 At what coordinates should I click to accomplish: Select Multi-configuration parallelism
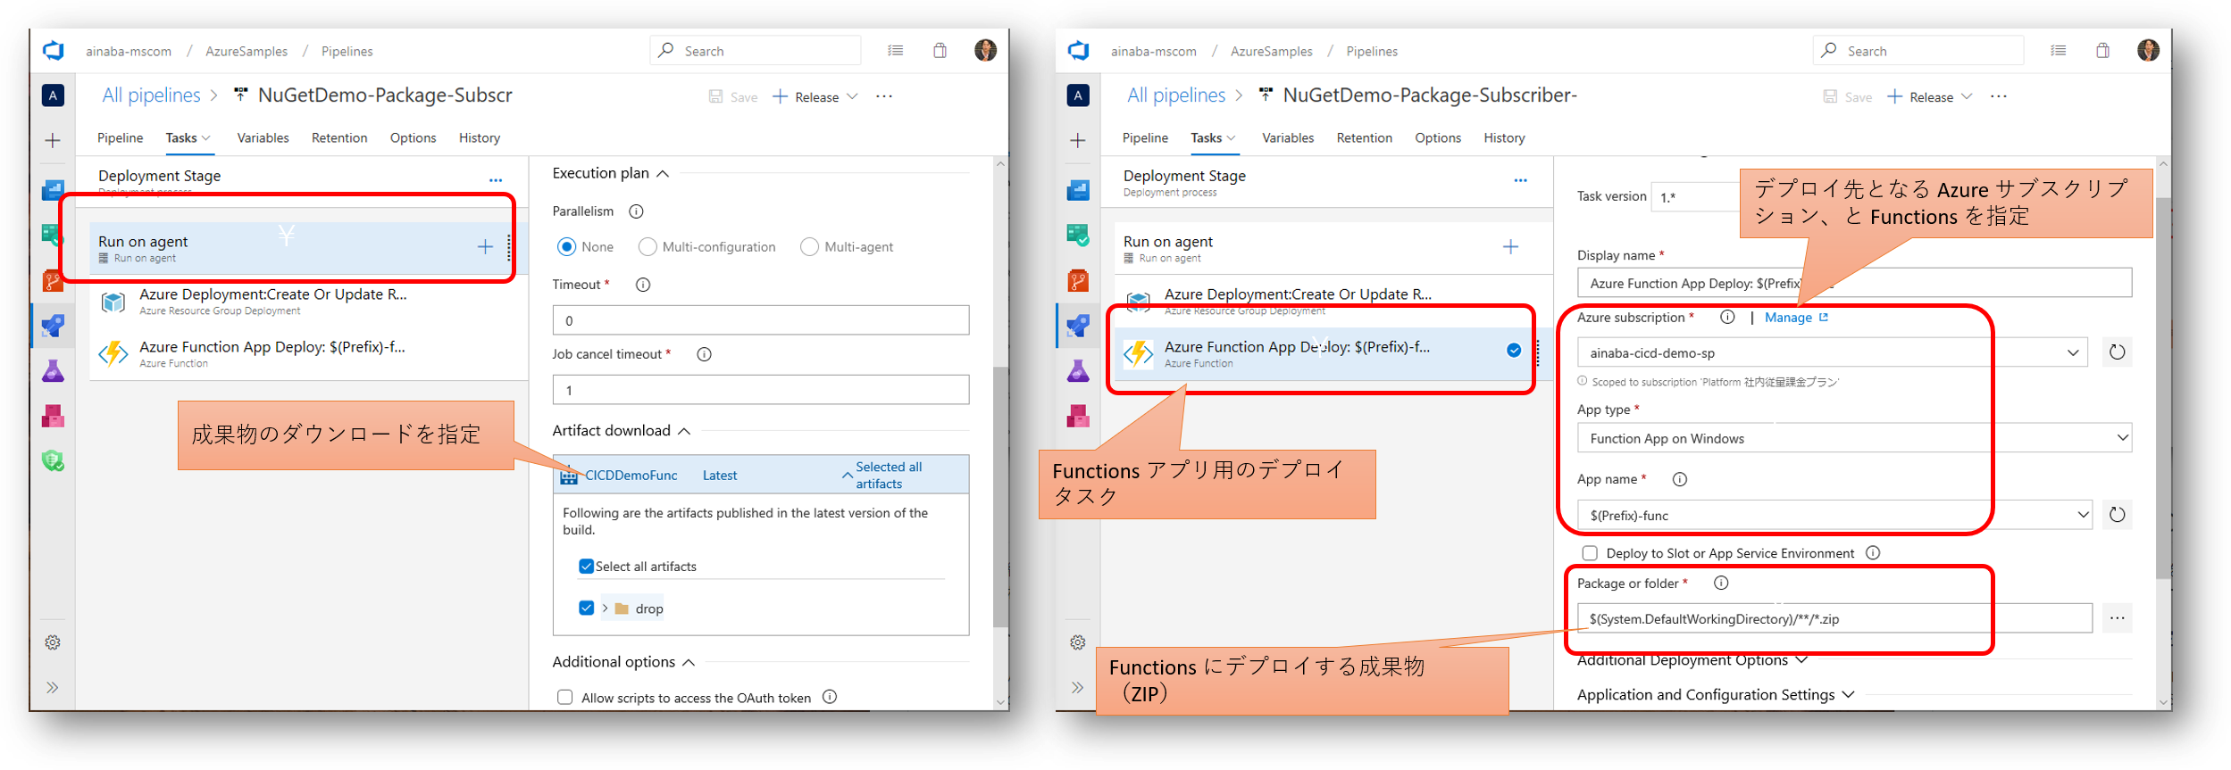pyautogui.click(x=648, y=246)
